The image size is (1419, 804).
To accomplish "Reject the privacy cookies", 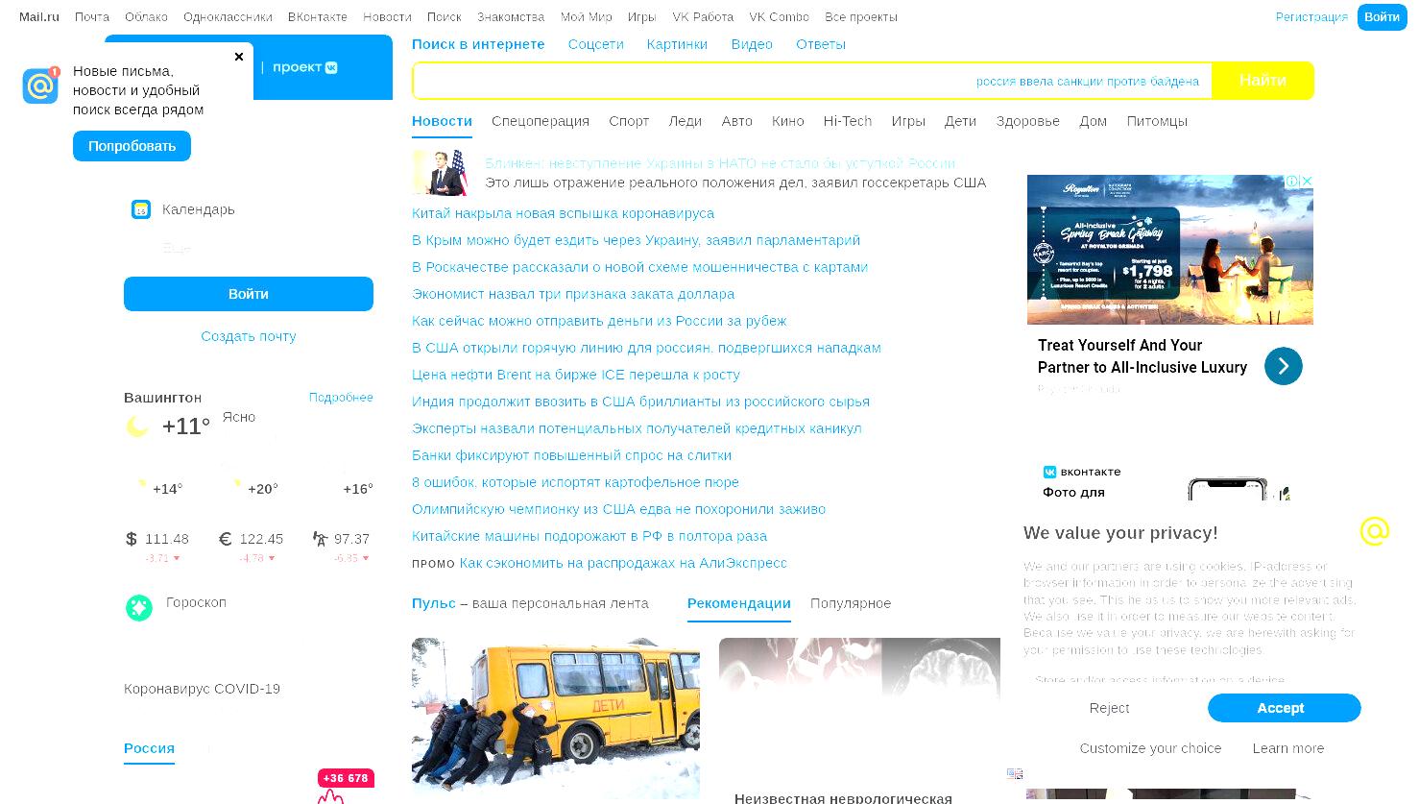I will point(1109,708).
